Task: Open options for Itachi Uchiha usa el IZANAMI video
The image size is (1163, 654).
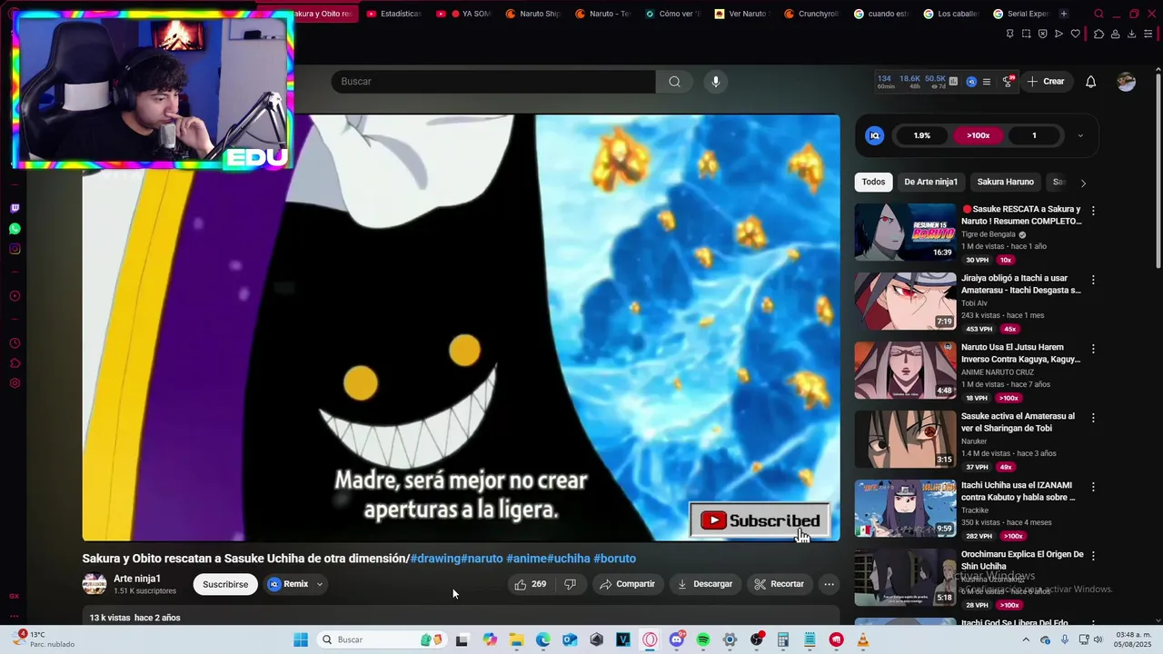Action: pos(1093,487)
